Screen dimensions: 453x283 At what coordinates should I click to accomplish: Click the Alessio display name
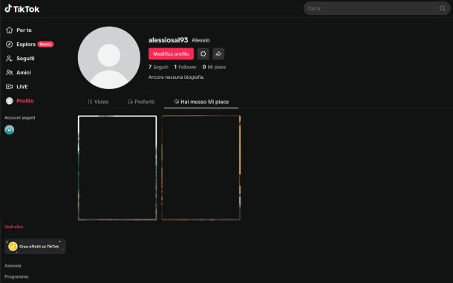[x=201, y=40]
